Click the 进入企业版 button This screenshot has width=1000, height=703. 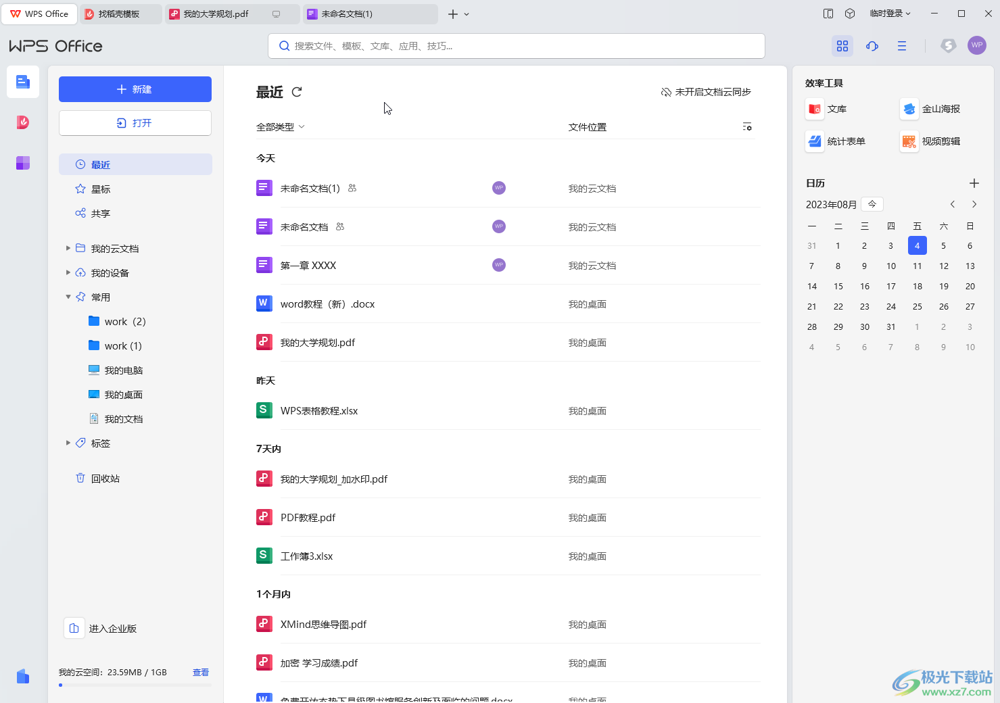[101, 629]
